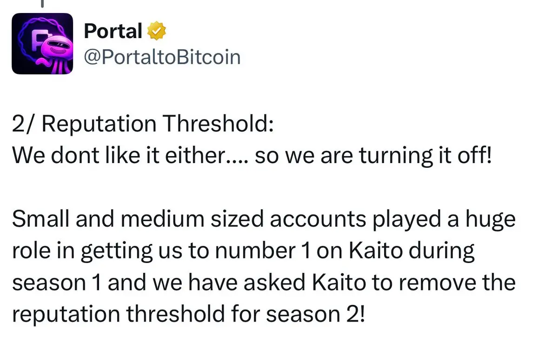Viewport: 558px width, 362px height.
Task: Select the "2/" thread number
Action: point(21,125)
